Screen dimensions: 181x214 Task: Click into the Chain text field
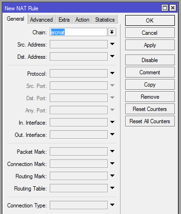coord(78,32)
